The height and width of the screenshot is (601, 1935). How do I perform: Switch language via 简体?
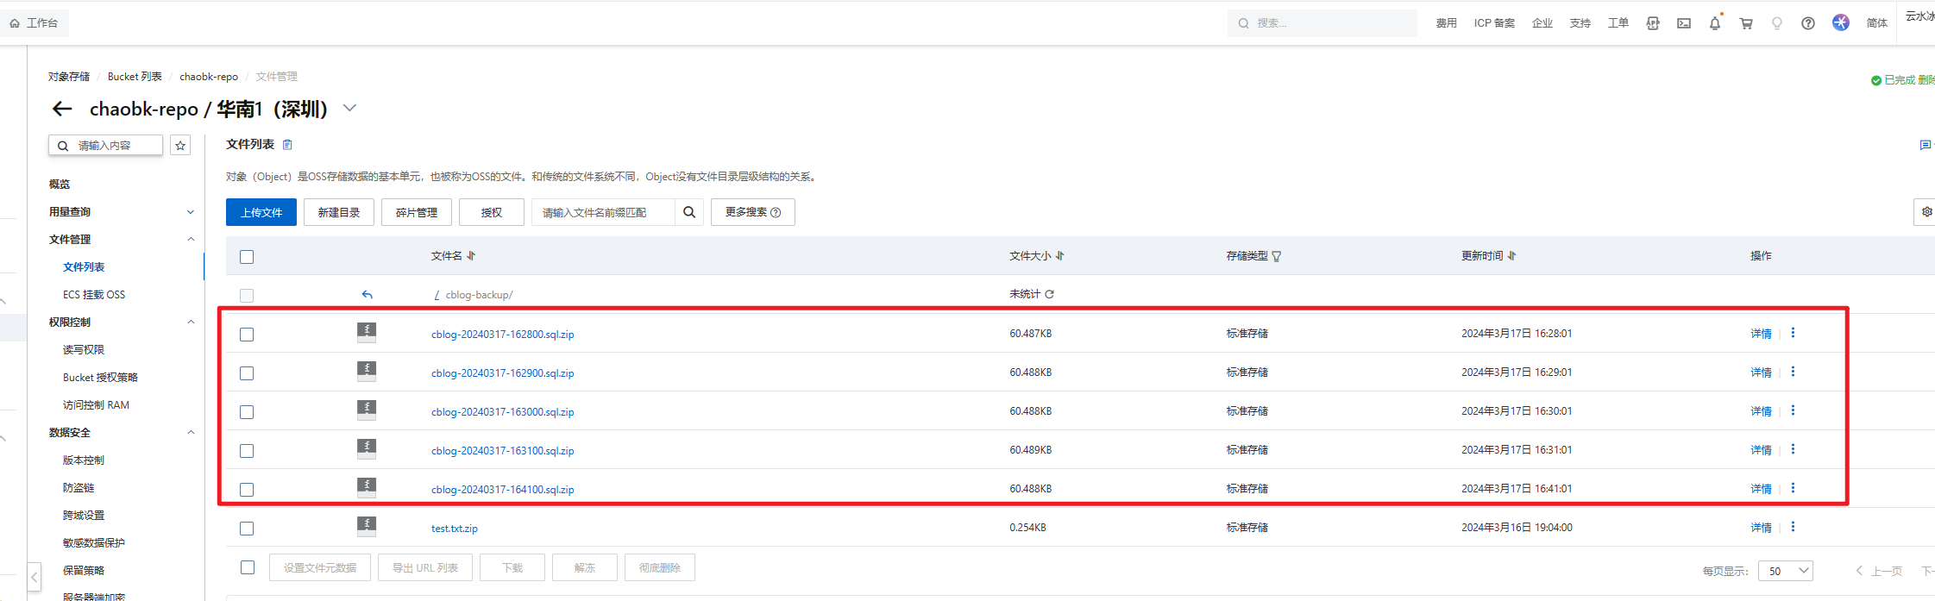[x=1877, y=23]
